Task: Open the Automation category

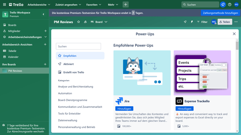Action: click(65, 93)
